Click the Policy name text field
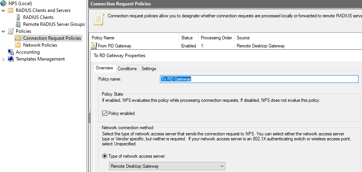The height and width of the screenshot is (172, 362). tap(259, 79)
